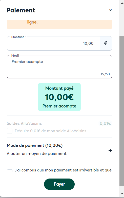Tick the Déduire 0,01€ de mon solde checkbox
This screenshot has width=124, height=198.
tap(10, 131)
